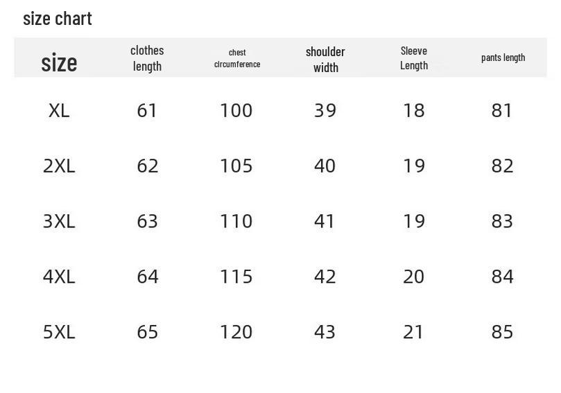The width and height of the screenshot is (561, 393).
Task: Select the "size" column header
Action: tap(59, 62)
